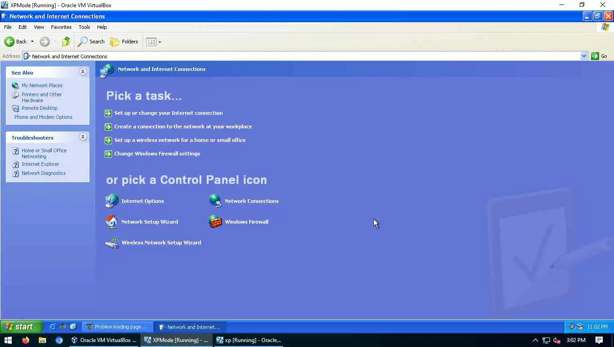The width and height of the screenshot is (614, 347).
Task: Switch to 'xp [Running]' VirtualBox taskbar button
Action: (248, 340)
